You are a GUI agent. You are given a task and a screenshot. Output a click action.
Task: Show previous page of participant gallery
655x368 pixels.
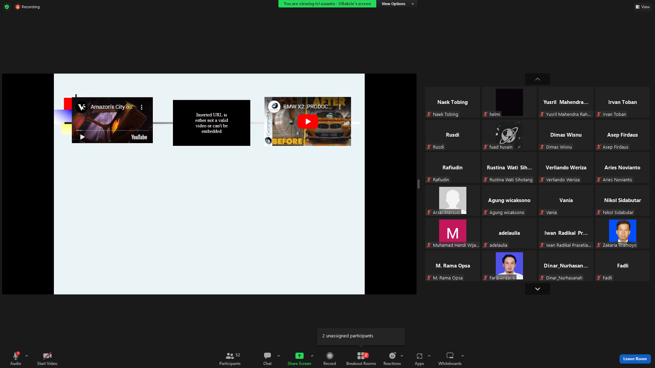[538, 79]
